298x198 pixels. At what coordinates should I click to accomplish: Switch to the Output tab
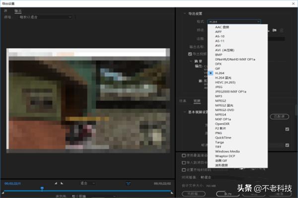point(18,11)
